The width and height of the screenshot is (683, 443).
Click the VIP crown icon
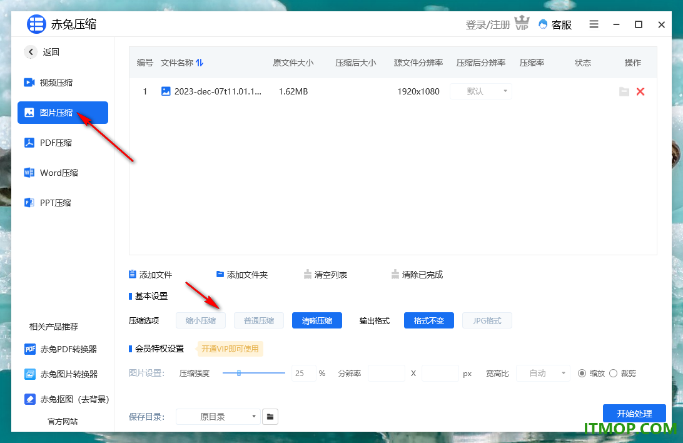pos(522,23)
